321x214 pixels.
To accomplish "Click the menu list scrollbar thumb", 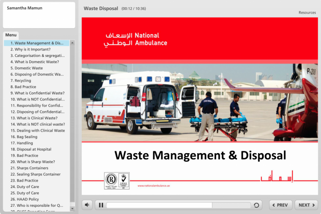I will click(x=72, y=124).
